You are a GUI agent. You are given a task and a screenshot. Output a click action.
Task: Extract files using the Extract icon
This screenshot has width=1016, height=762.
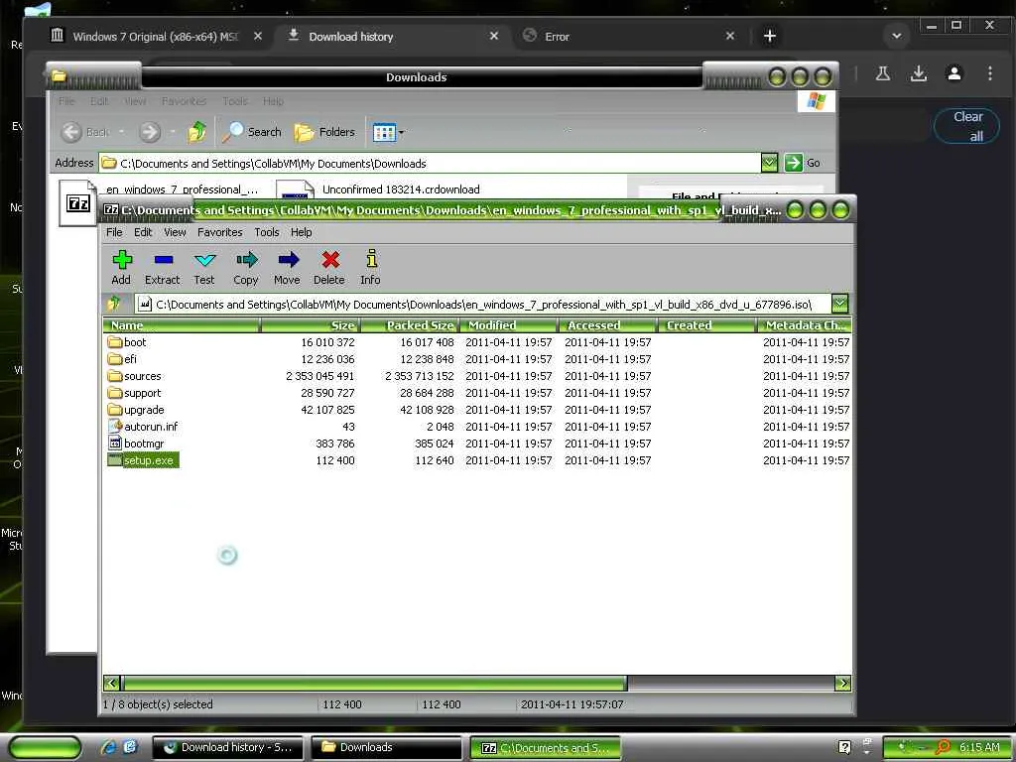pos(162,267)
